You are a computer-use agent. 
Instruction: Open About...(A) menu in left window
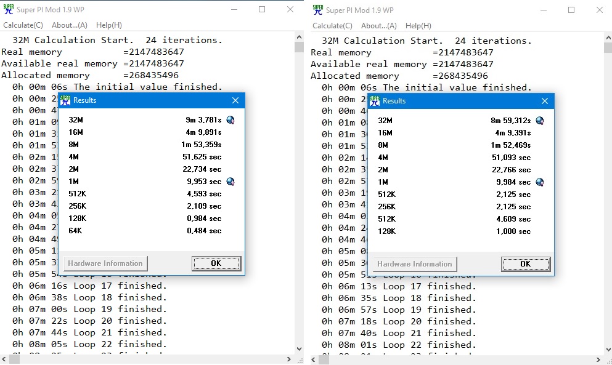[x=70, y=25]
